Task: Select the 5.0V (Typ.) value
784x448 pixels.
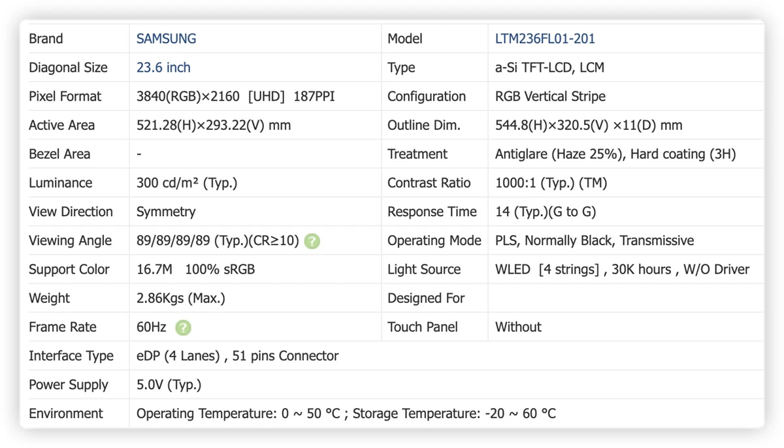Action: coord(169,385)
